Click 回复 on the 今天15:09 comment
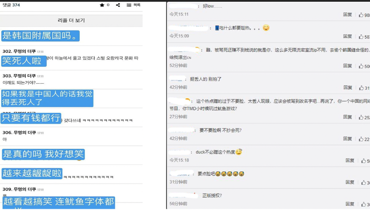The image size is (370, 210). click(x=347, y=37)
